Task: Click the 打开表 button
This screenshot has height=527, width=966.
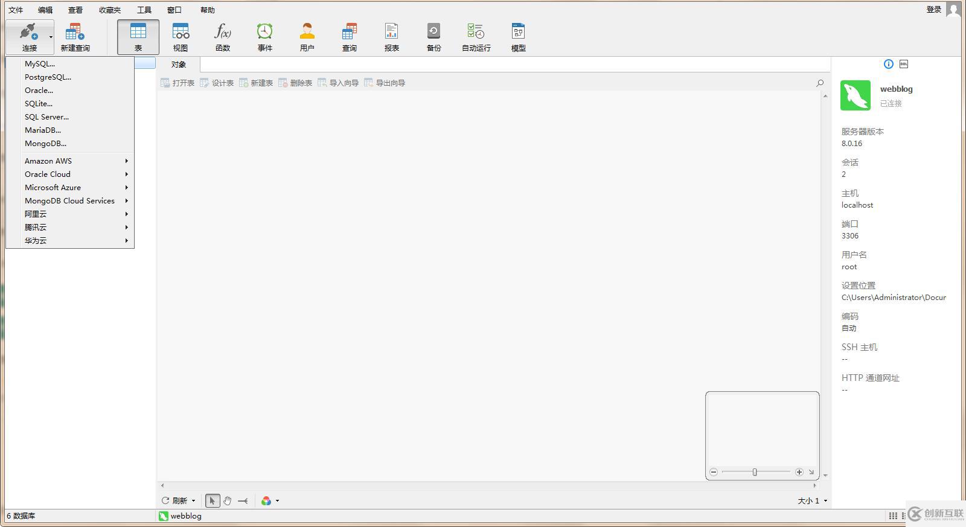Action: click(178, 83)
